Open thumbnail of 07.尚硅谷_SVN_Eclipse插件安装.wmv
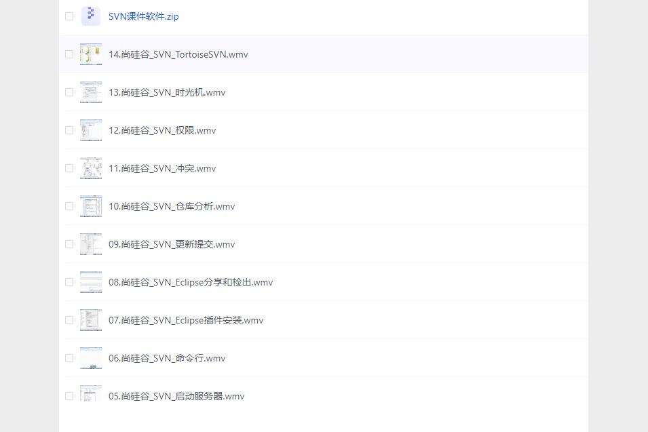The image size is (648, 432). (90, 320)
